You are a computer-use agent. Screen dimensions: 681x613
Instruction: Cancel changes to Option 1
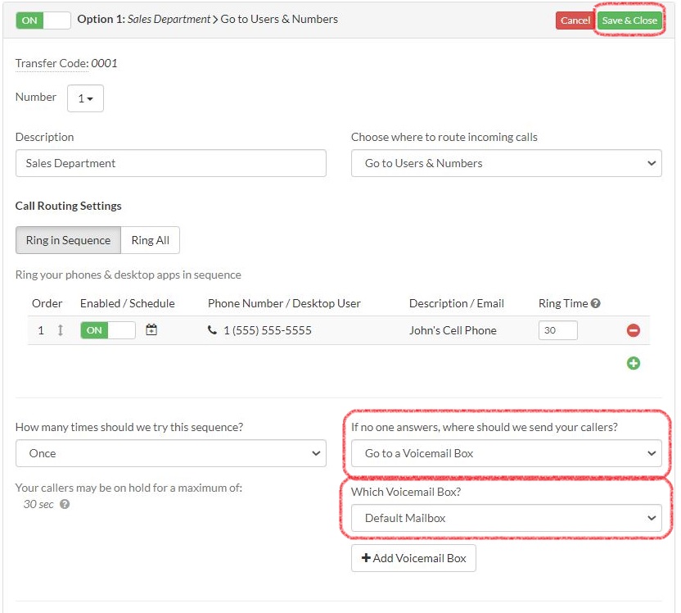point(575,20)
